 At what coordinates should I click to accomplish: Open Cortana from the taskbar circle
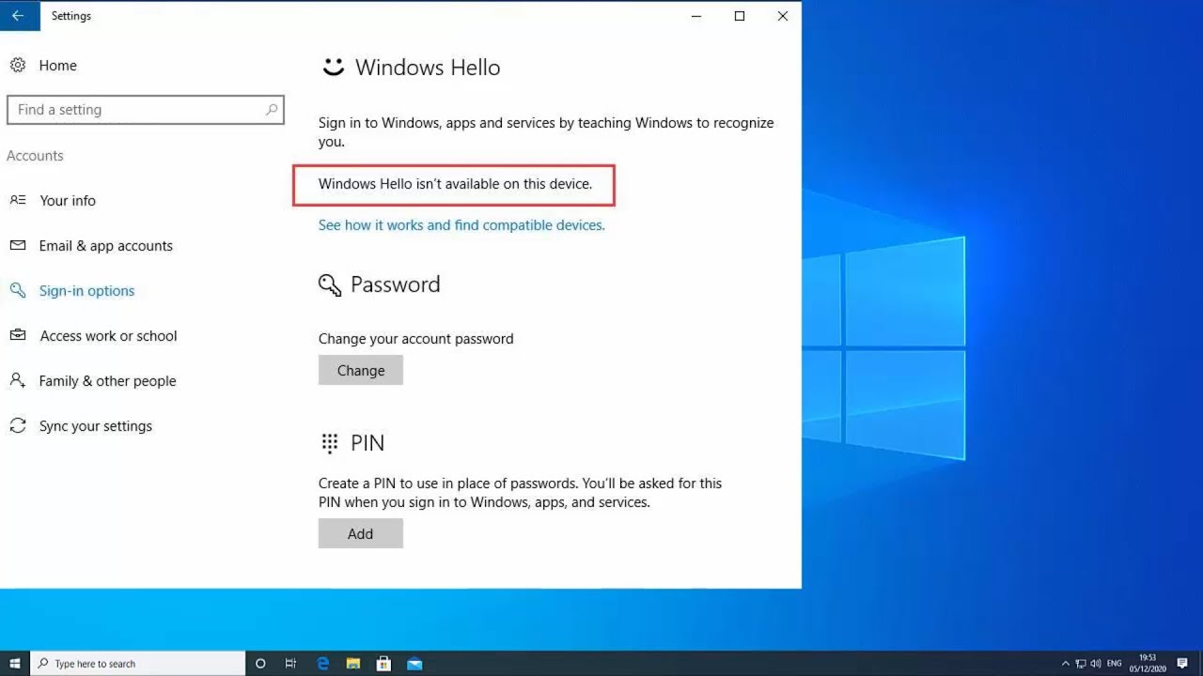260,664
